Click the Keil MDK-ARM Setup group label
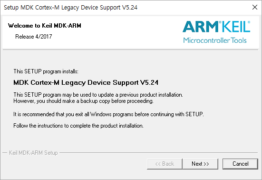The width and height of the screenshot is (262, 180). [33, 153]
